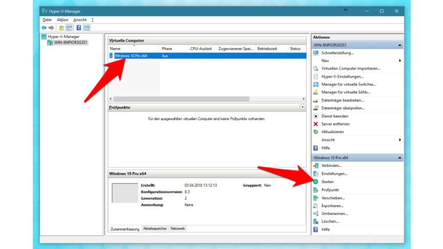The image size is (443, 249).
Task: Collapse the Windows 10 Pro x64 actions section
Action: click(x=399, y=158)
